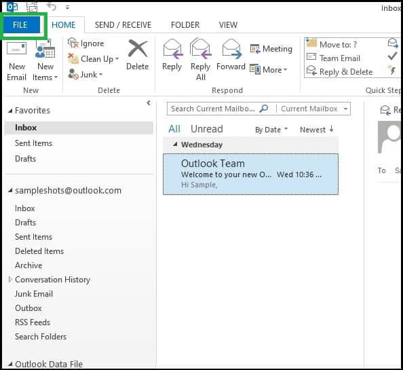The width and height of the screenshot is (403, 370).
Task: Open the Outbox folder
Action: pyautogui.click(x=28, y=308)
